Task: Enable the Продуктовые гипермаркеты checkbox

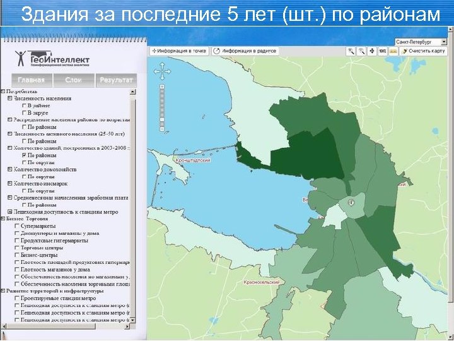Action: (x=18, y=241)
